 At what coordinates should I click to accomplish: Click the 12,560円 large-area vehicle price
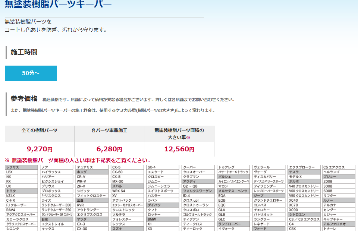(x=179, y=149)
